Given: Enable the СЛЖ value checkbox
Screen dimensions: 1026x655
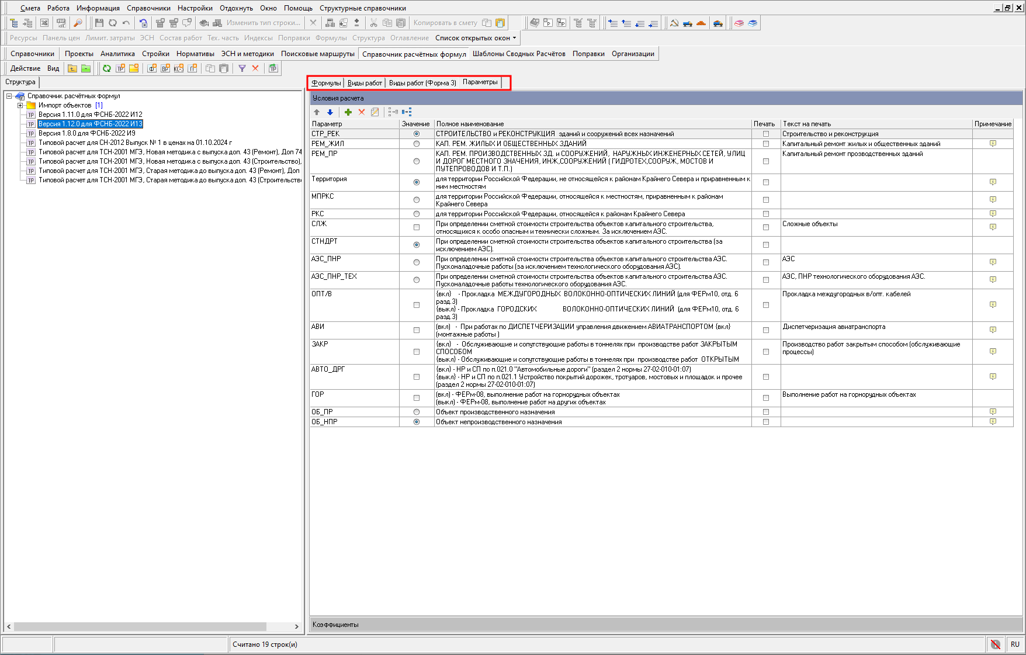Looking at the screenshot, I should coord(417,227).
